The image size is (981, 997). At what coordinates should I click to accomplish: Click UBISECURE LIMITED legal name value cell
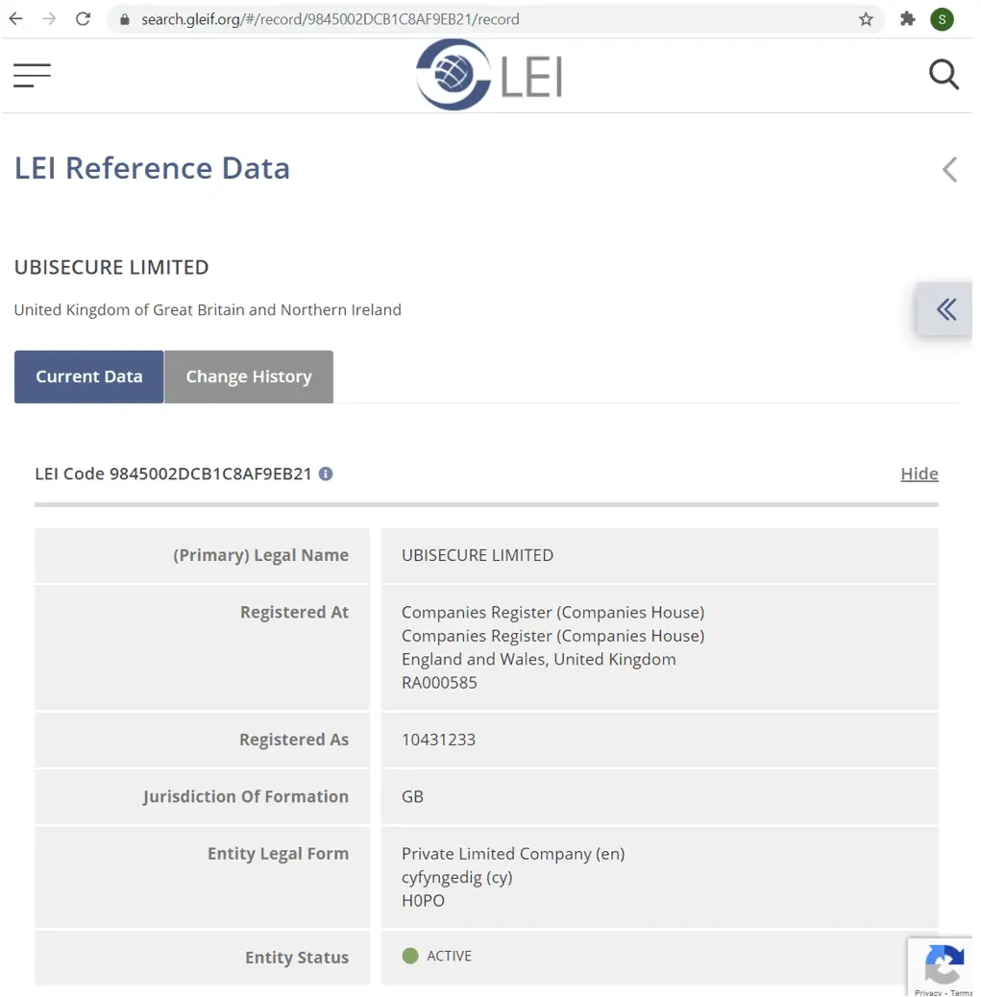(x=660, y=555)
